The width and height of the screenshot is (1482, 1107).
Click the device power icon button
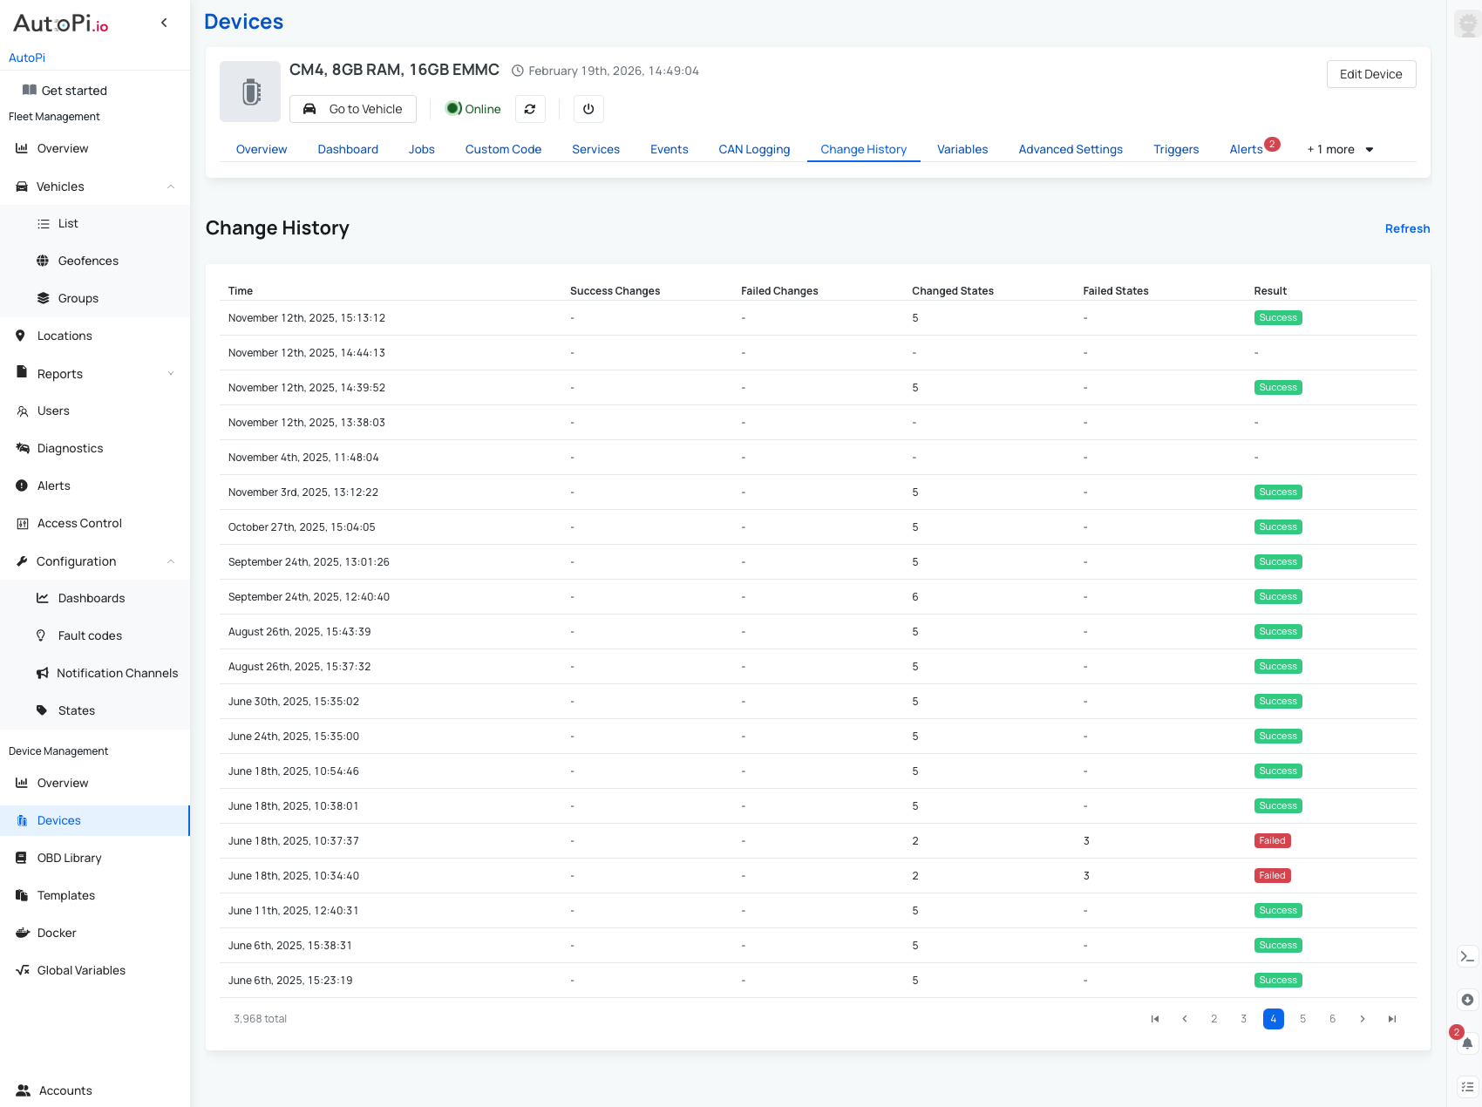coord(588,109)
